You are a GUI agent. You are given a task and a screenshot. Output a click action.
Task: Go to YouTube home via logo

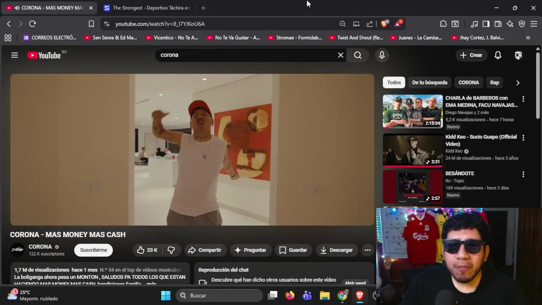point(44,55)
